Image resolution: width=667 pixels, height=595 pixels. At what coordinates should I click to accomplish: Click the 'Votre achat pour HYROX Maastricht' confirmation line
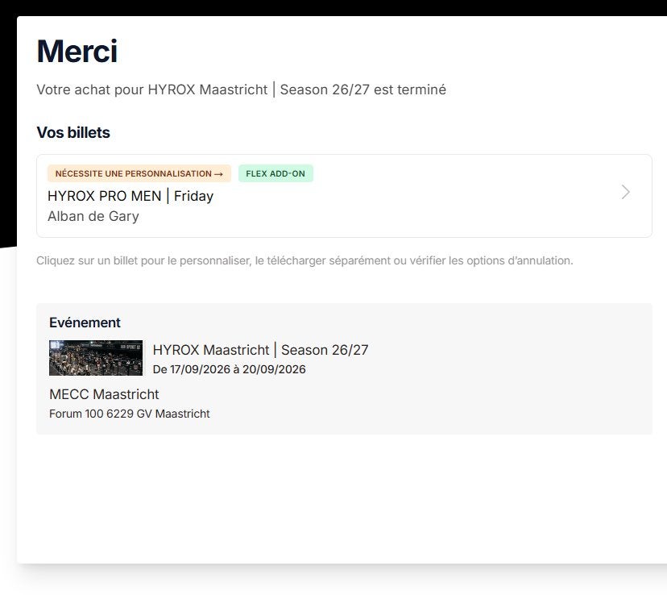[241, 89]
